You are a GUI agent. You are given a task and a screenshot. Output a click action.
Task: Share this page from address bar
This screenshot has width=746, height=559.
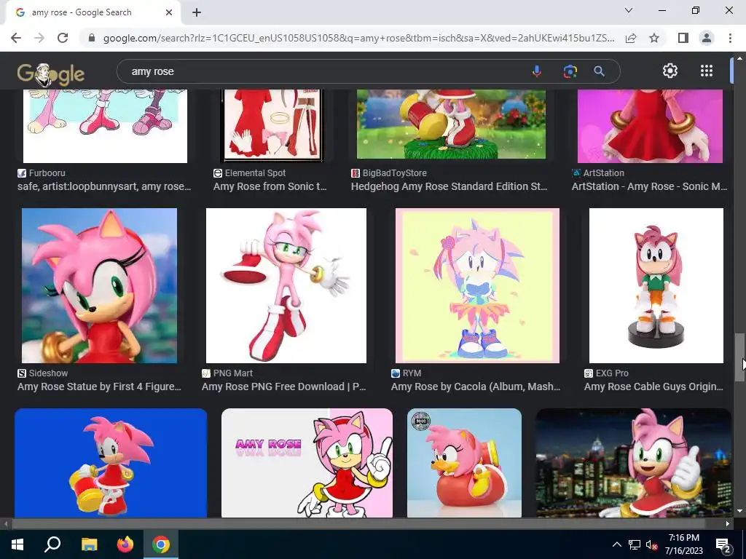pyautogui.click(x=631, y=38)
